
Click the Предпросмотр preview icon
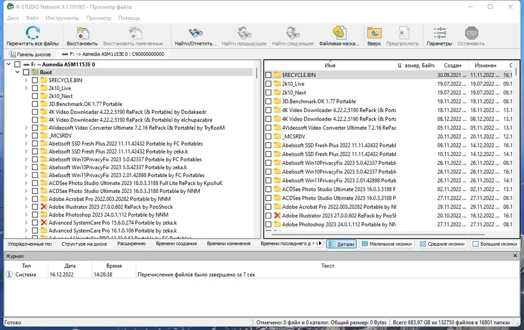point(402,32)
